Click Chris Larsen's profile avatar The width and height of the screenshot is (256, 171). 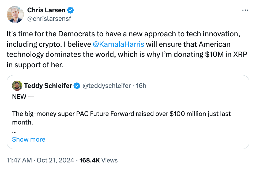coord(15,14)
